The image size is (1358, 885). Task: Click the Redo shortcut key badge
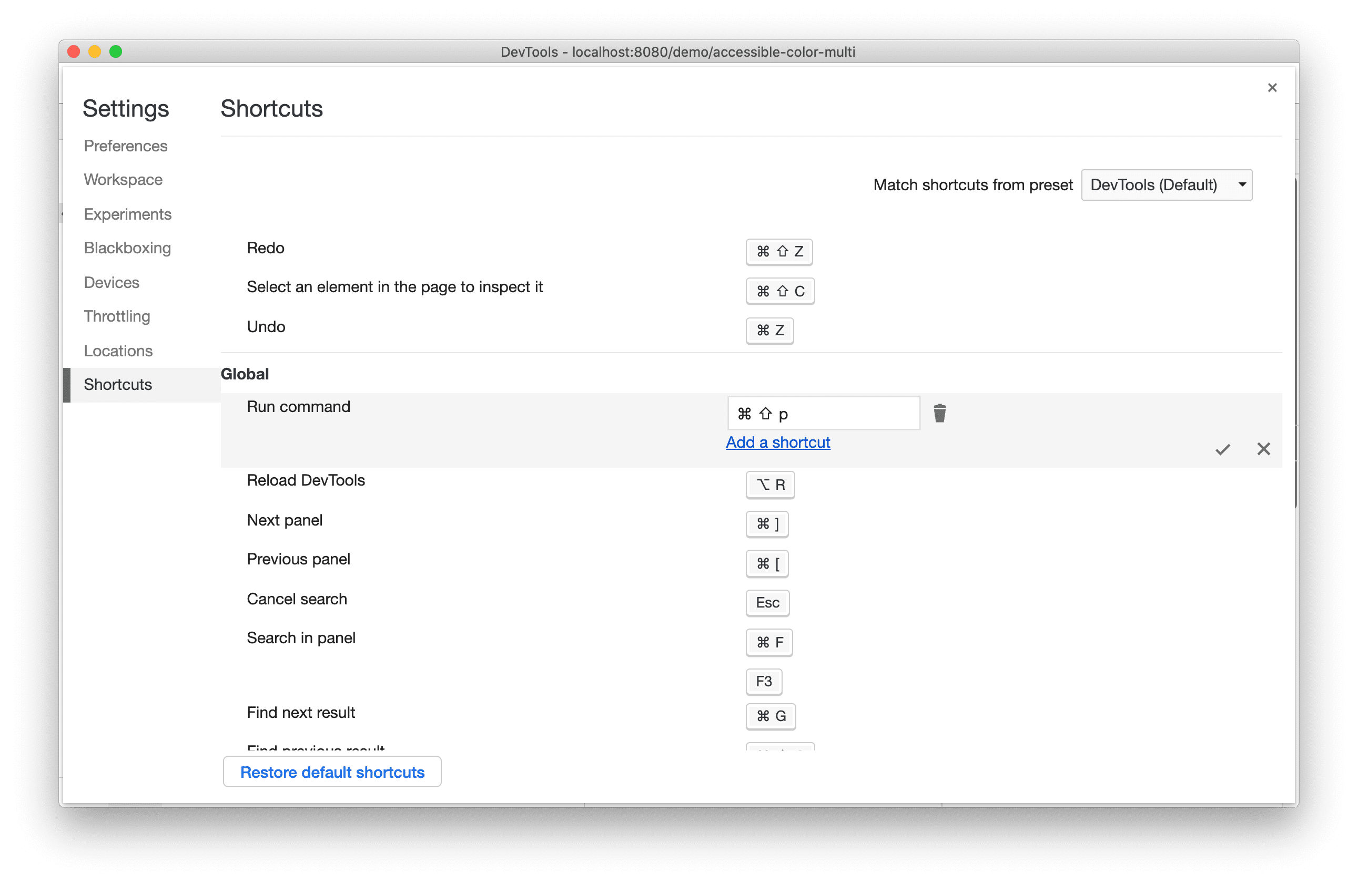coord(779,250)
